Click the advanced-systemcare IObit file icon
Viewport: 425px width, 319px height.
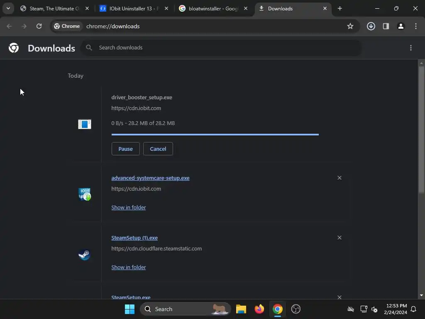coord(85,194)
